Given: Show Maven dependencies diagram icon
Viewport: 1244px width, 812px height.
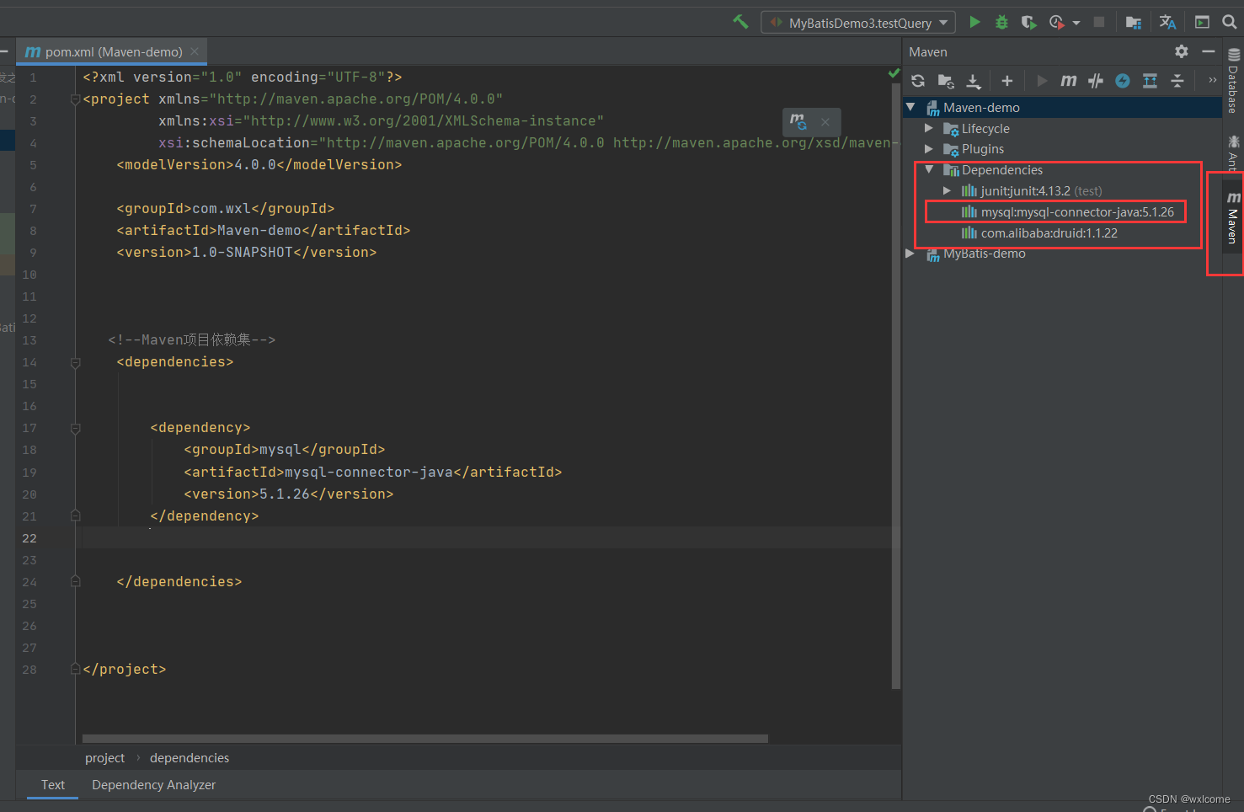Looking at the screenshot, I should pos(1150,81).
